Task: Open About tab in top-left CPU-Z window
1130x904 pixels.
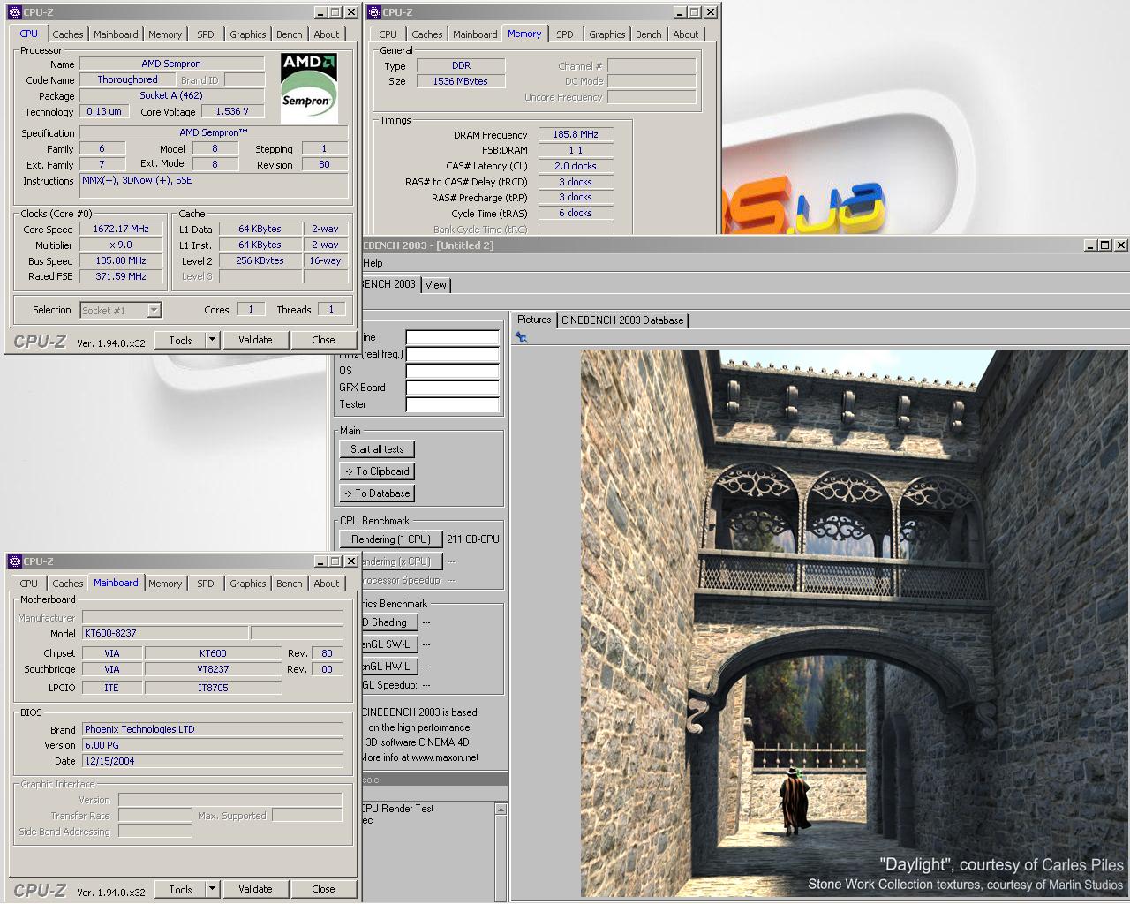Action: pyautogui.click(x=327, y=34)
